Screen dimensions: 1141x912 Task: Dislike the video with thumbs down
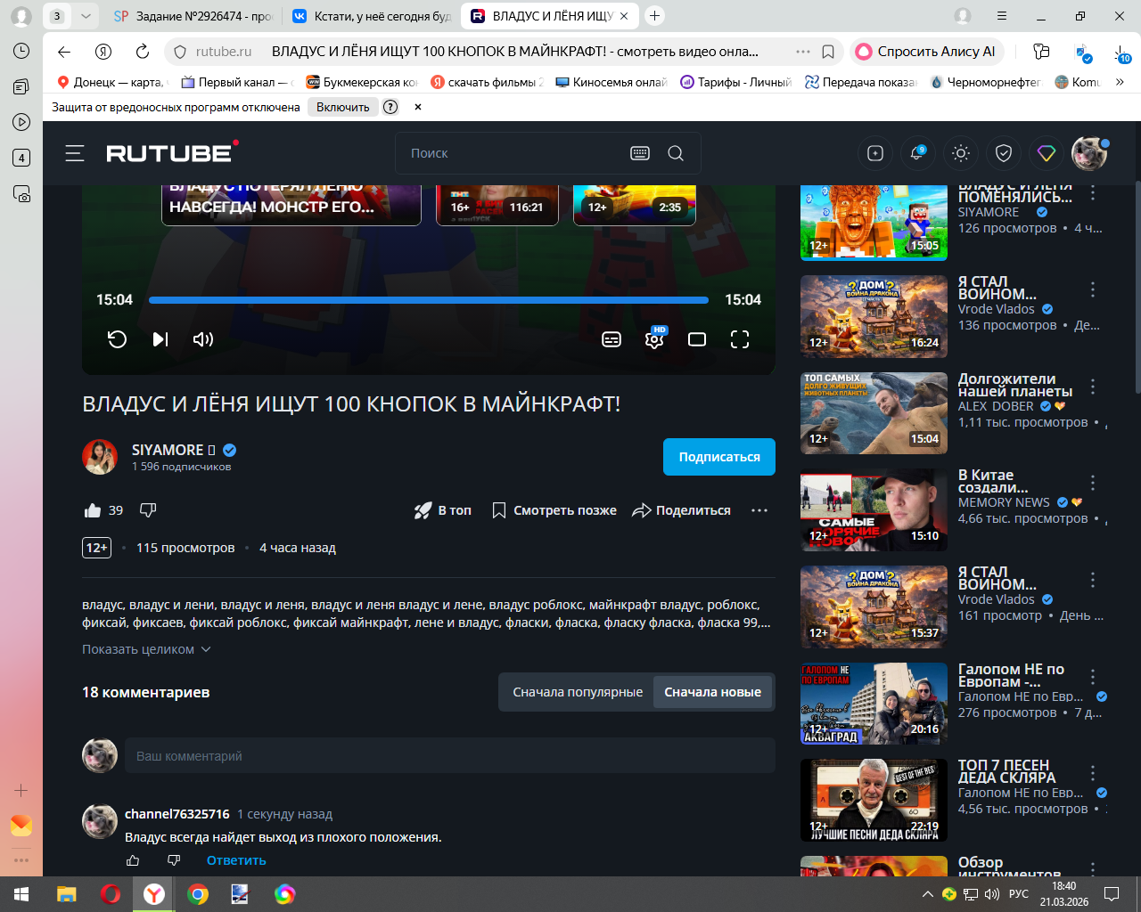pos(148,510)
